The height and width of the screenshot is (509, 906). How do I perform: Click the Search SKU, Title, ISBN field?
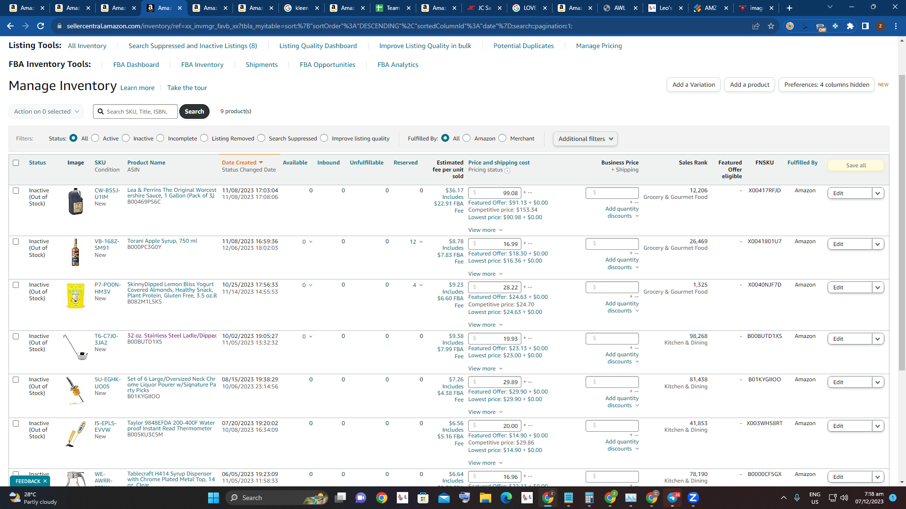pos(135,112)
